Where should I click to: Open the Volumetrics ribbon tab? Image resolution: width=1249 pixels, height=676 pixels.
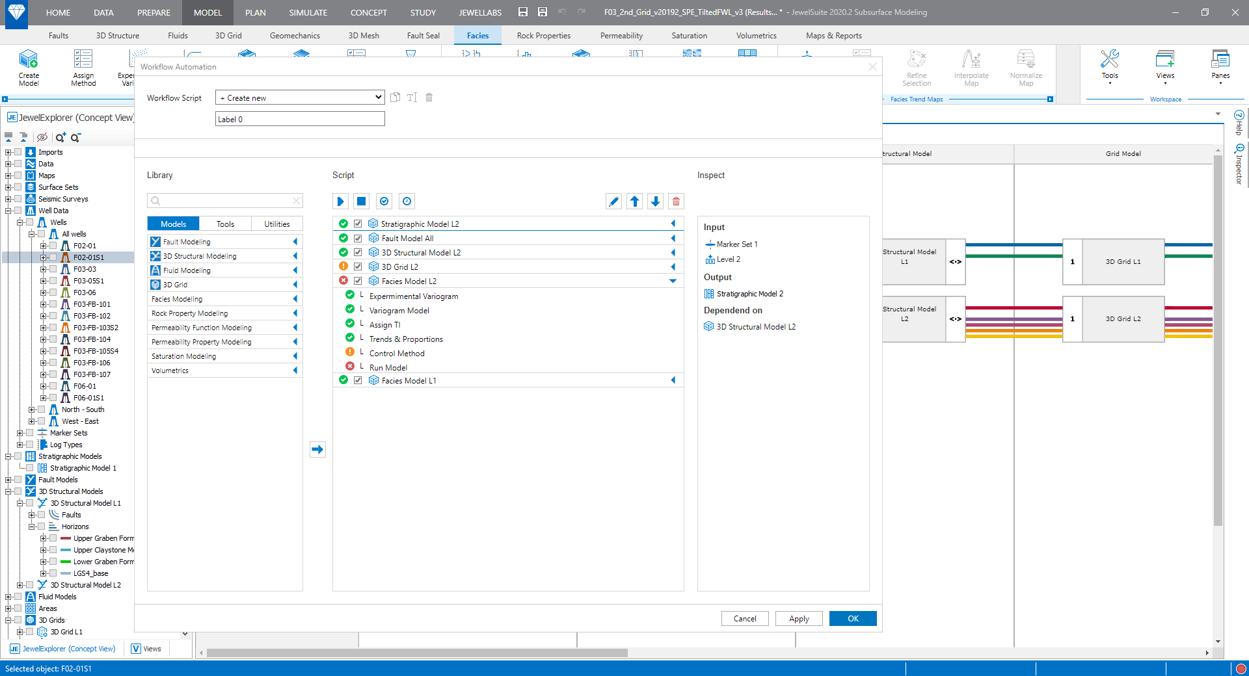756,36
